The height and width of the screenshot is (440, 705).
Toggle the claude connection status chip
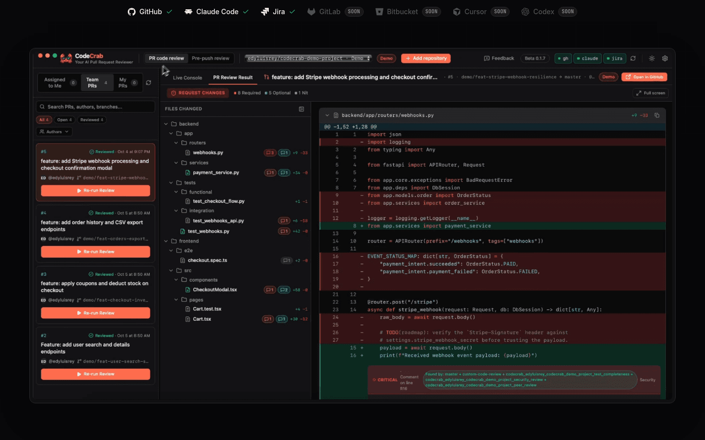pyautogui.click(x=587, y=58)
